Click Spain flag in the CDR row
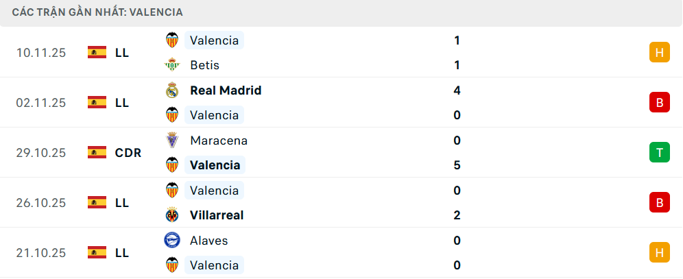683x279 pixels. click(x=97, y=152)
